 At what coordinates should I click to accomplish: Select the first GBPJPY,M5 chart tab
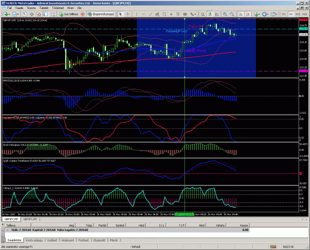(x=11, y=219)
